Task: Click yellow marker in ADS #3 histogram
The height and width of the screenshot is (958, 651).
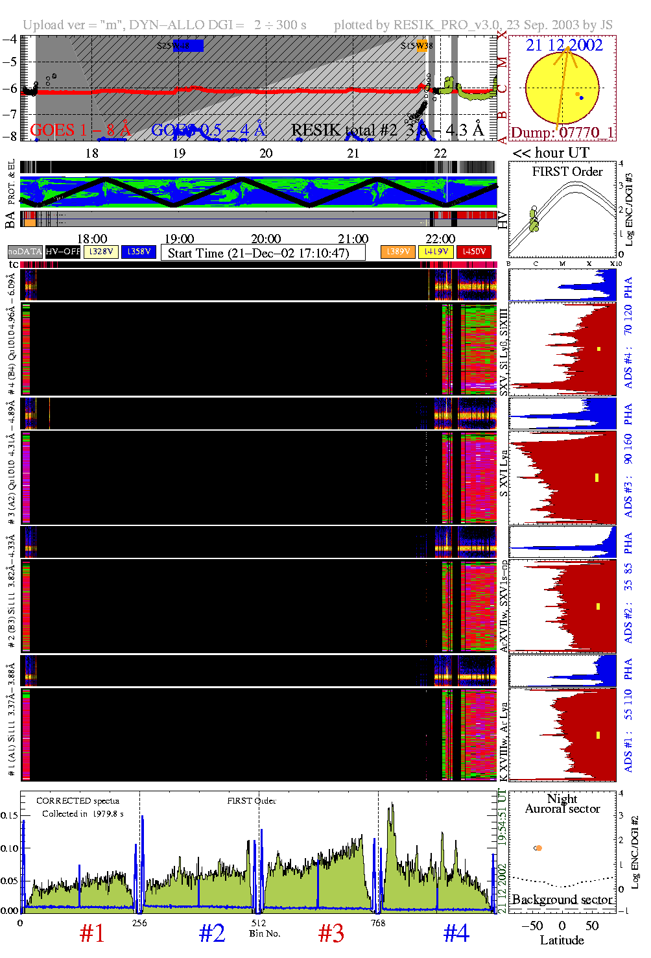Action: (597, 478)
